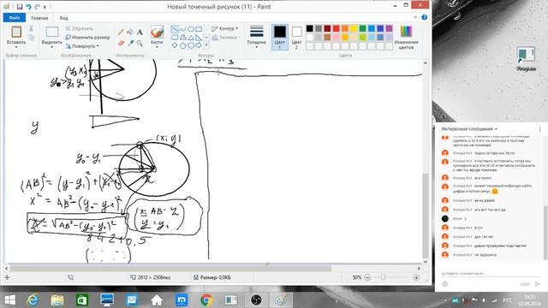
Task: Open Интересные сообщения chat filter dropdown
Action: tap(469, 129)
